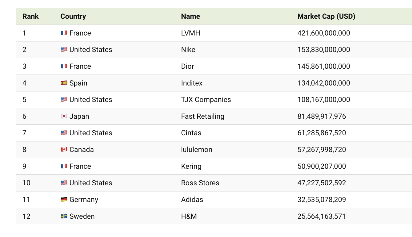Click the TJX Companies name cell
412x237 pixels.
click(x=206, y=99)
